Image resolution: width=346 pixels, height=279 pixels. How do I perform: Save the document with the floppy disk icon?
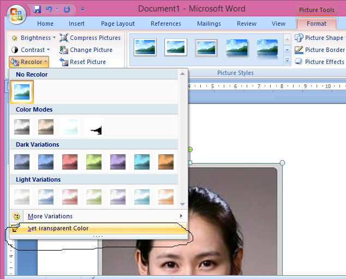click(x=37, y=9)
